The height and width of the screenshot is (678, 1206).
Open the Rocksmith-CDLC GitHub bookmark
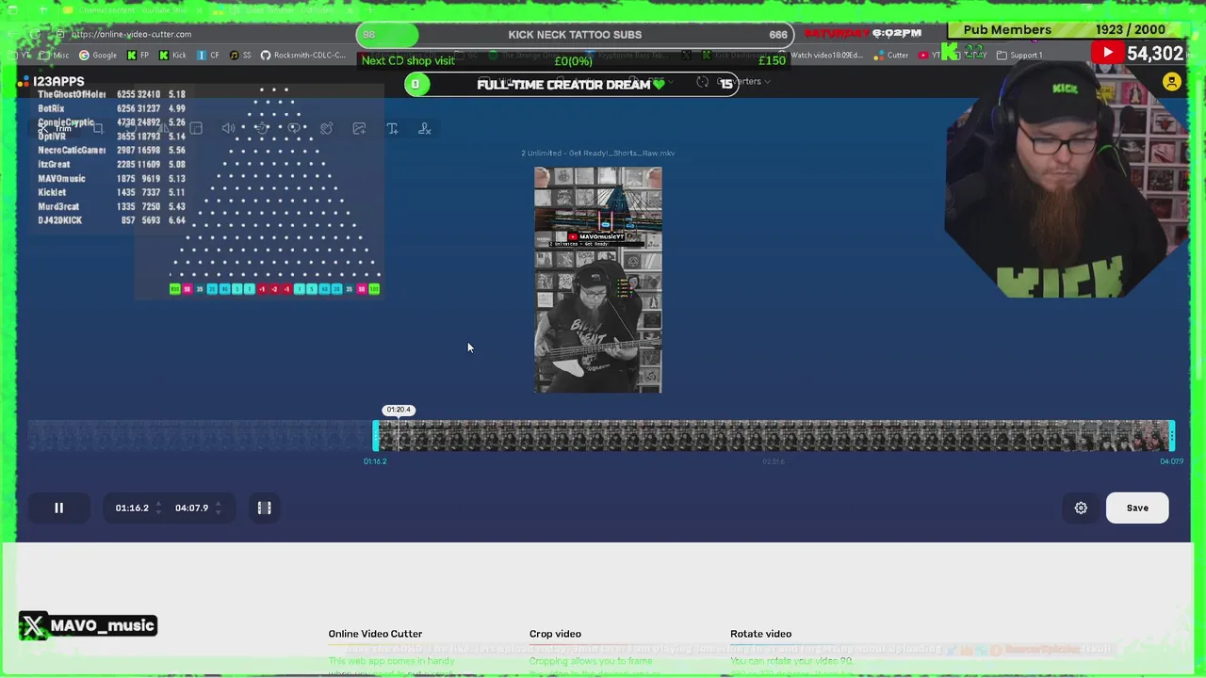pos(303,55)
